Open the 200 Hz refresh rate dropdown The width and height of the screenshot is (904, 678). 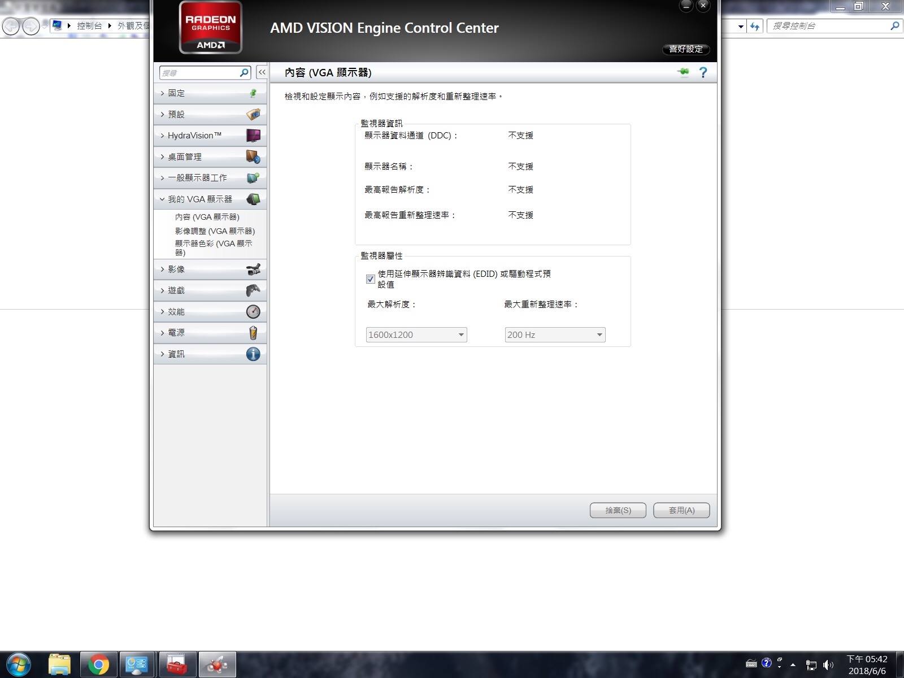(555, 334)
